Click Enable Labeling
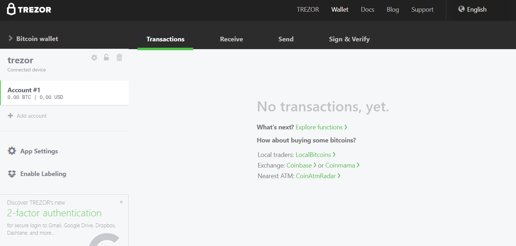Viewport: 516px width, 246px height. 37,174
